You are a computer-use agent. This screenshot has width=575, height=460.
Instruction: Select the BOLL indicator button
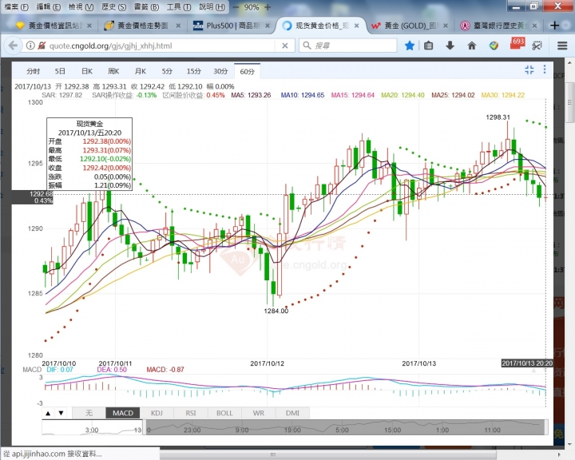[x=224, y=413]
